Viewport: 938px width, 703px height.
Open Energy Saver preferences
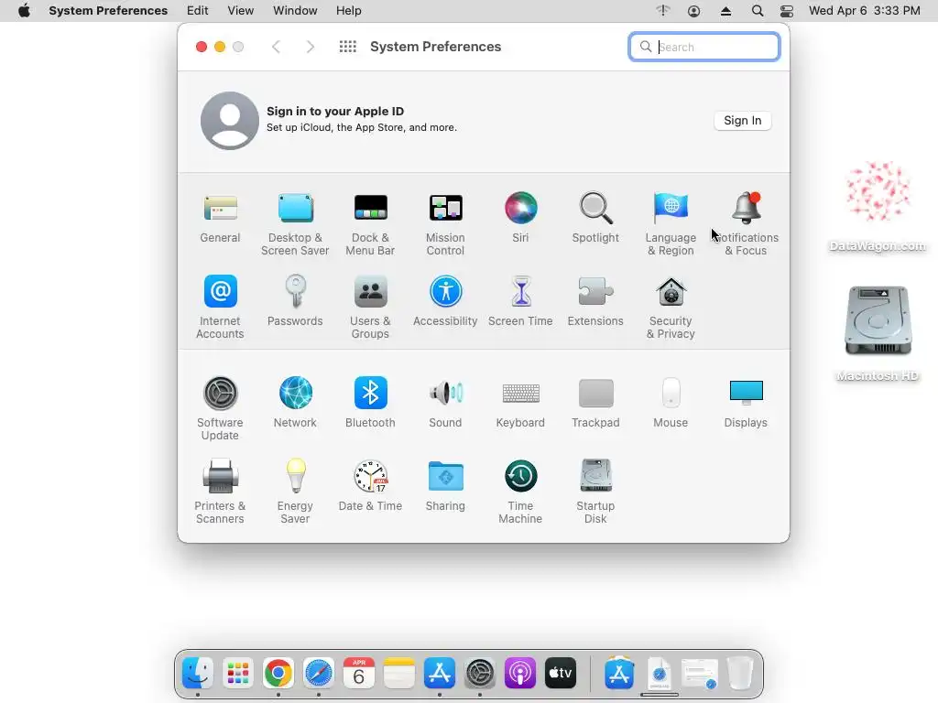295,492
